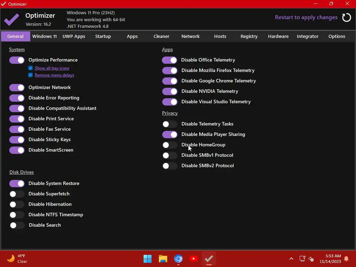
Task: Click the Optimizer purple checkmark logo
Action: click(11, 19)
